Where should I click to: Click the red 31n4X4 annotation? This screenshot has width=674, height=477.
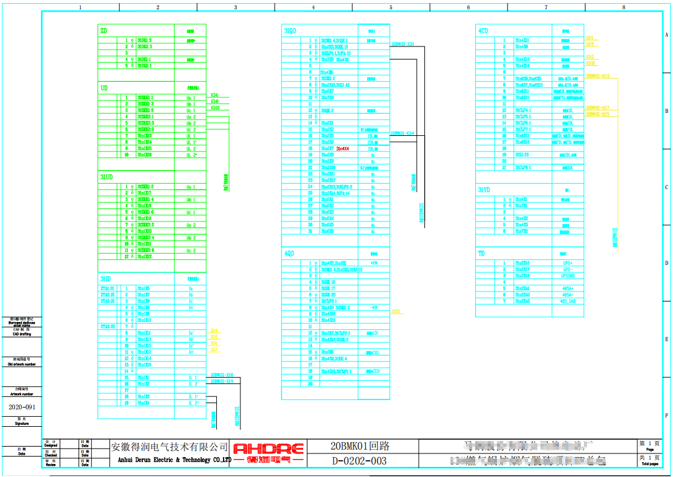click(x=342, y=149)
